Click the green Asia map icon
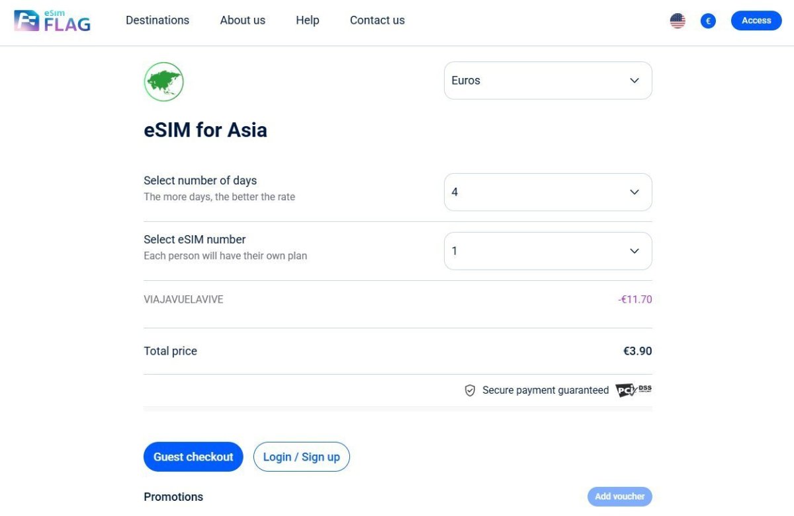The height and width of the screenshot is (516, 794). (x=163, y=82)
